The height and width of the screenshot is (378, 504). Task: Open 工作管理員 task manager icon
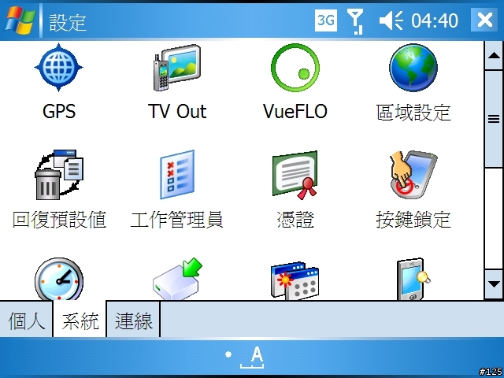(x=177, y=175)
